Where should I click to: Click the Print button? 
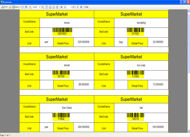tap(5, 7)
